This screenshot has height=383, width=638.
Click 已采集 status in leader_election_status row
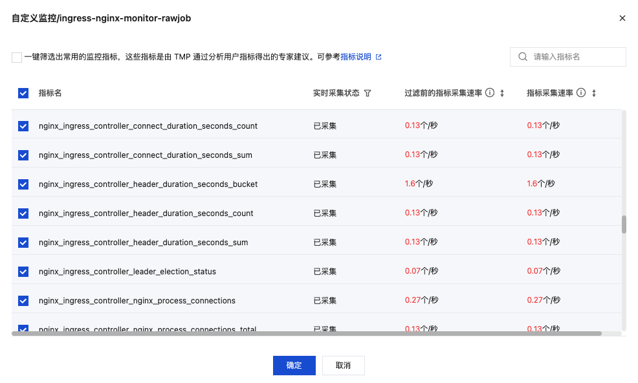[x=325, y=272]
